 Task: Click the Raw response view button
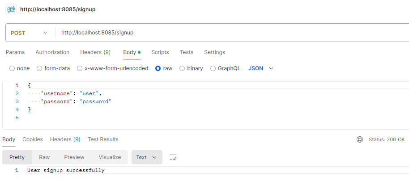click(44, 157)
